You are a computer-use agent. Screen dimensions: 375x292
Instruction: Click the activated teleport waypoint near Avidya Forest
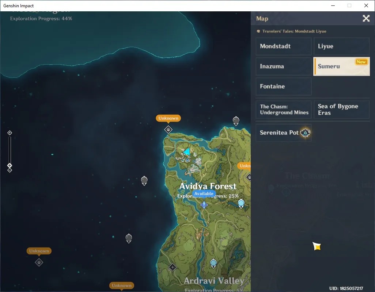tap(241, 204)
